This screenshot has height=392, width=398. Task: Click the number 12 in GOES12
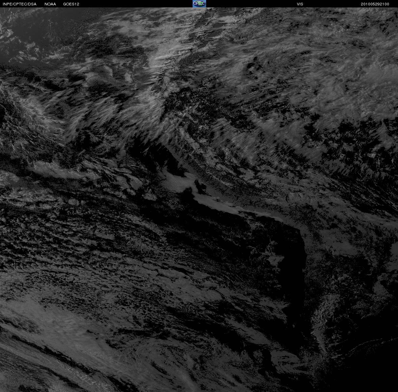pyautogui.click(x=77, y=4)
